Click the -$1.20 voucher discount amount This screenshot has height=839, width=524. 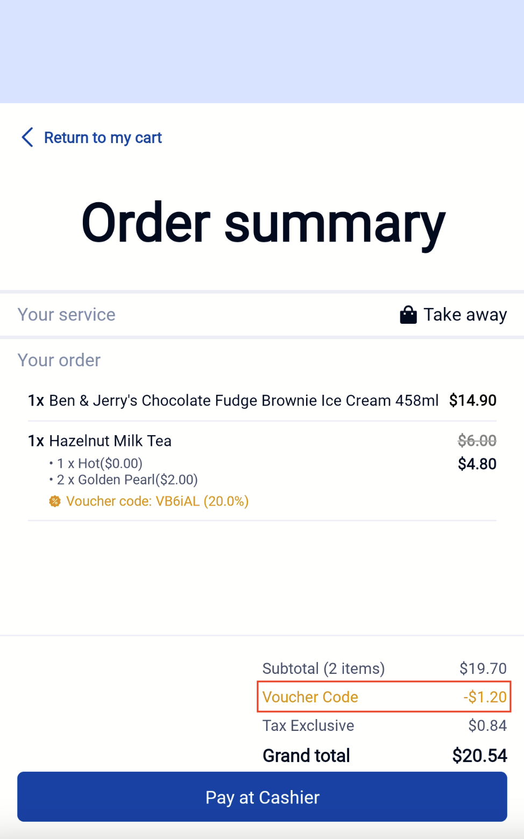[x=485, y=697]
